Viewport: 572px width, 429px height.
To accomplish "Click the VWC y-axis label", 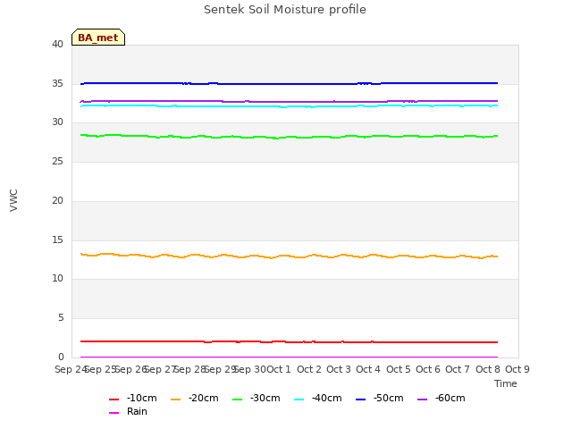I will click(13, 200).
